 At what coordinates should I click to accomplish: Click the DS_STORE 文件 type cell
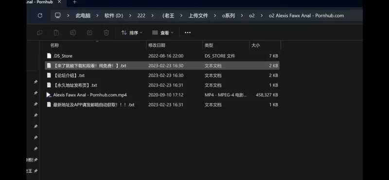click(220, 56)
